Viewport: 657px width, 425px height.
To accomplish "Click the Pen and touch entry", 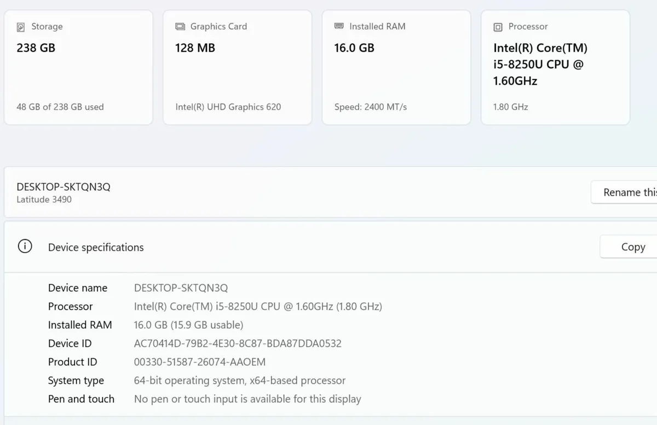I will [x=247, y=399].
